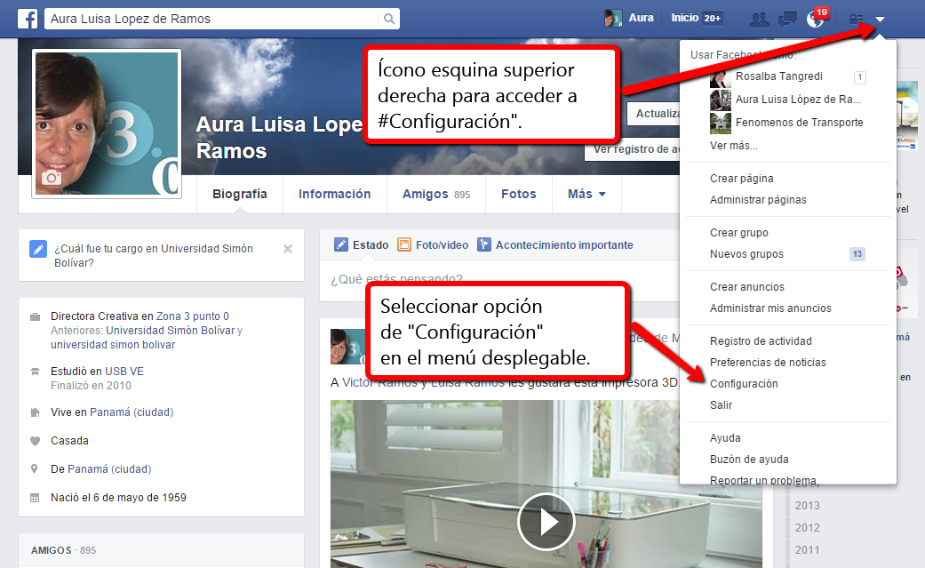Open Panamá (ciudad) link after De
Viewport: 925px width, 568px height.
pos(109,468)
